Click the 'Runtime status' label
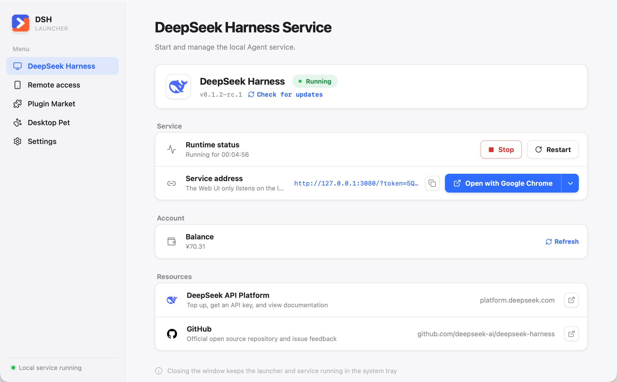This screenshot has height=382, width=617. tap(213, 145)
